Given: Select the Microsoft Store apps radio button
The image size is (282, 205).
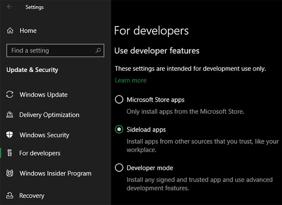Looking at the screenshot, I should (x=119, y=100).
